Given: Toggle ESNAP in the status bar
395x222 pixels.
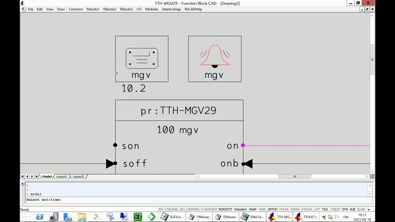Looking at the screenshot, I should (x=295, y=209).
